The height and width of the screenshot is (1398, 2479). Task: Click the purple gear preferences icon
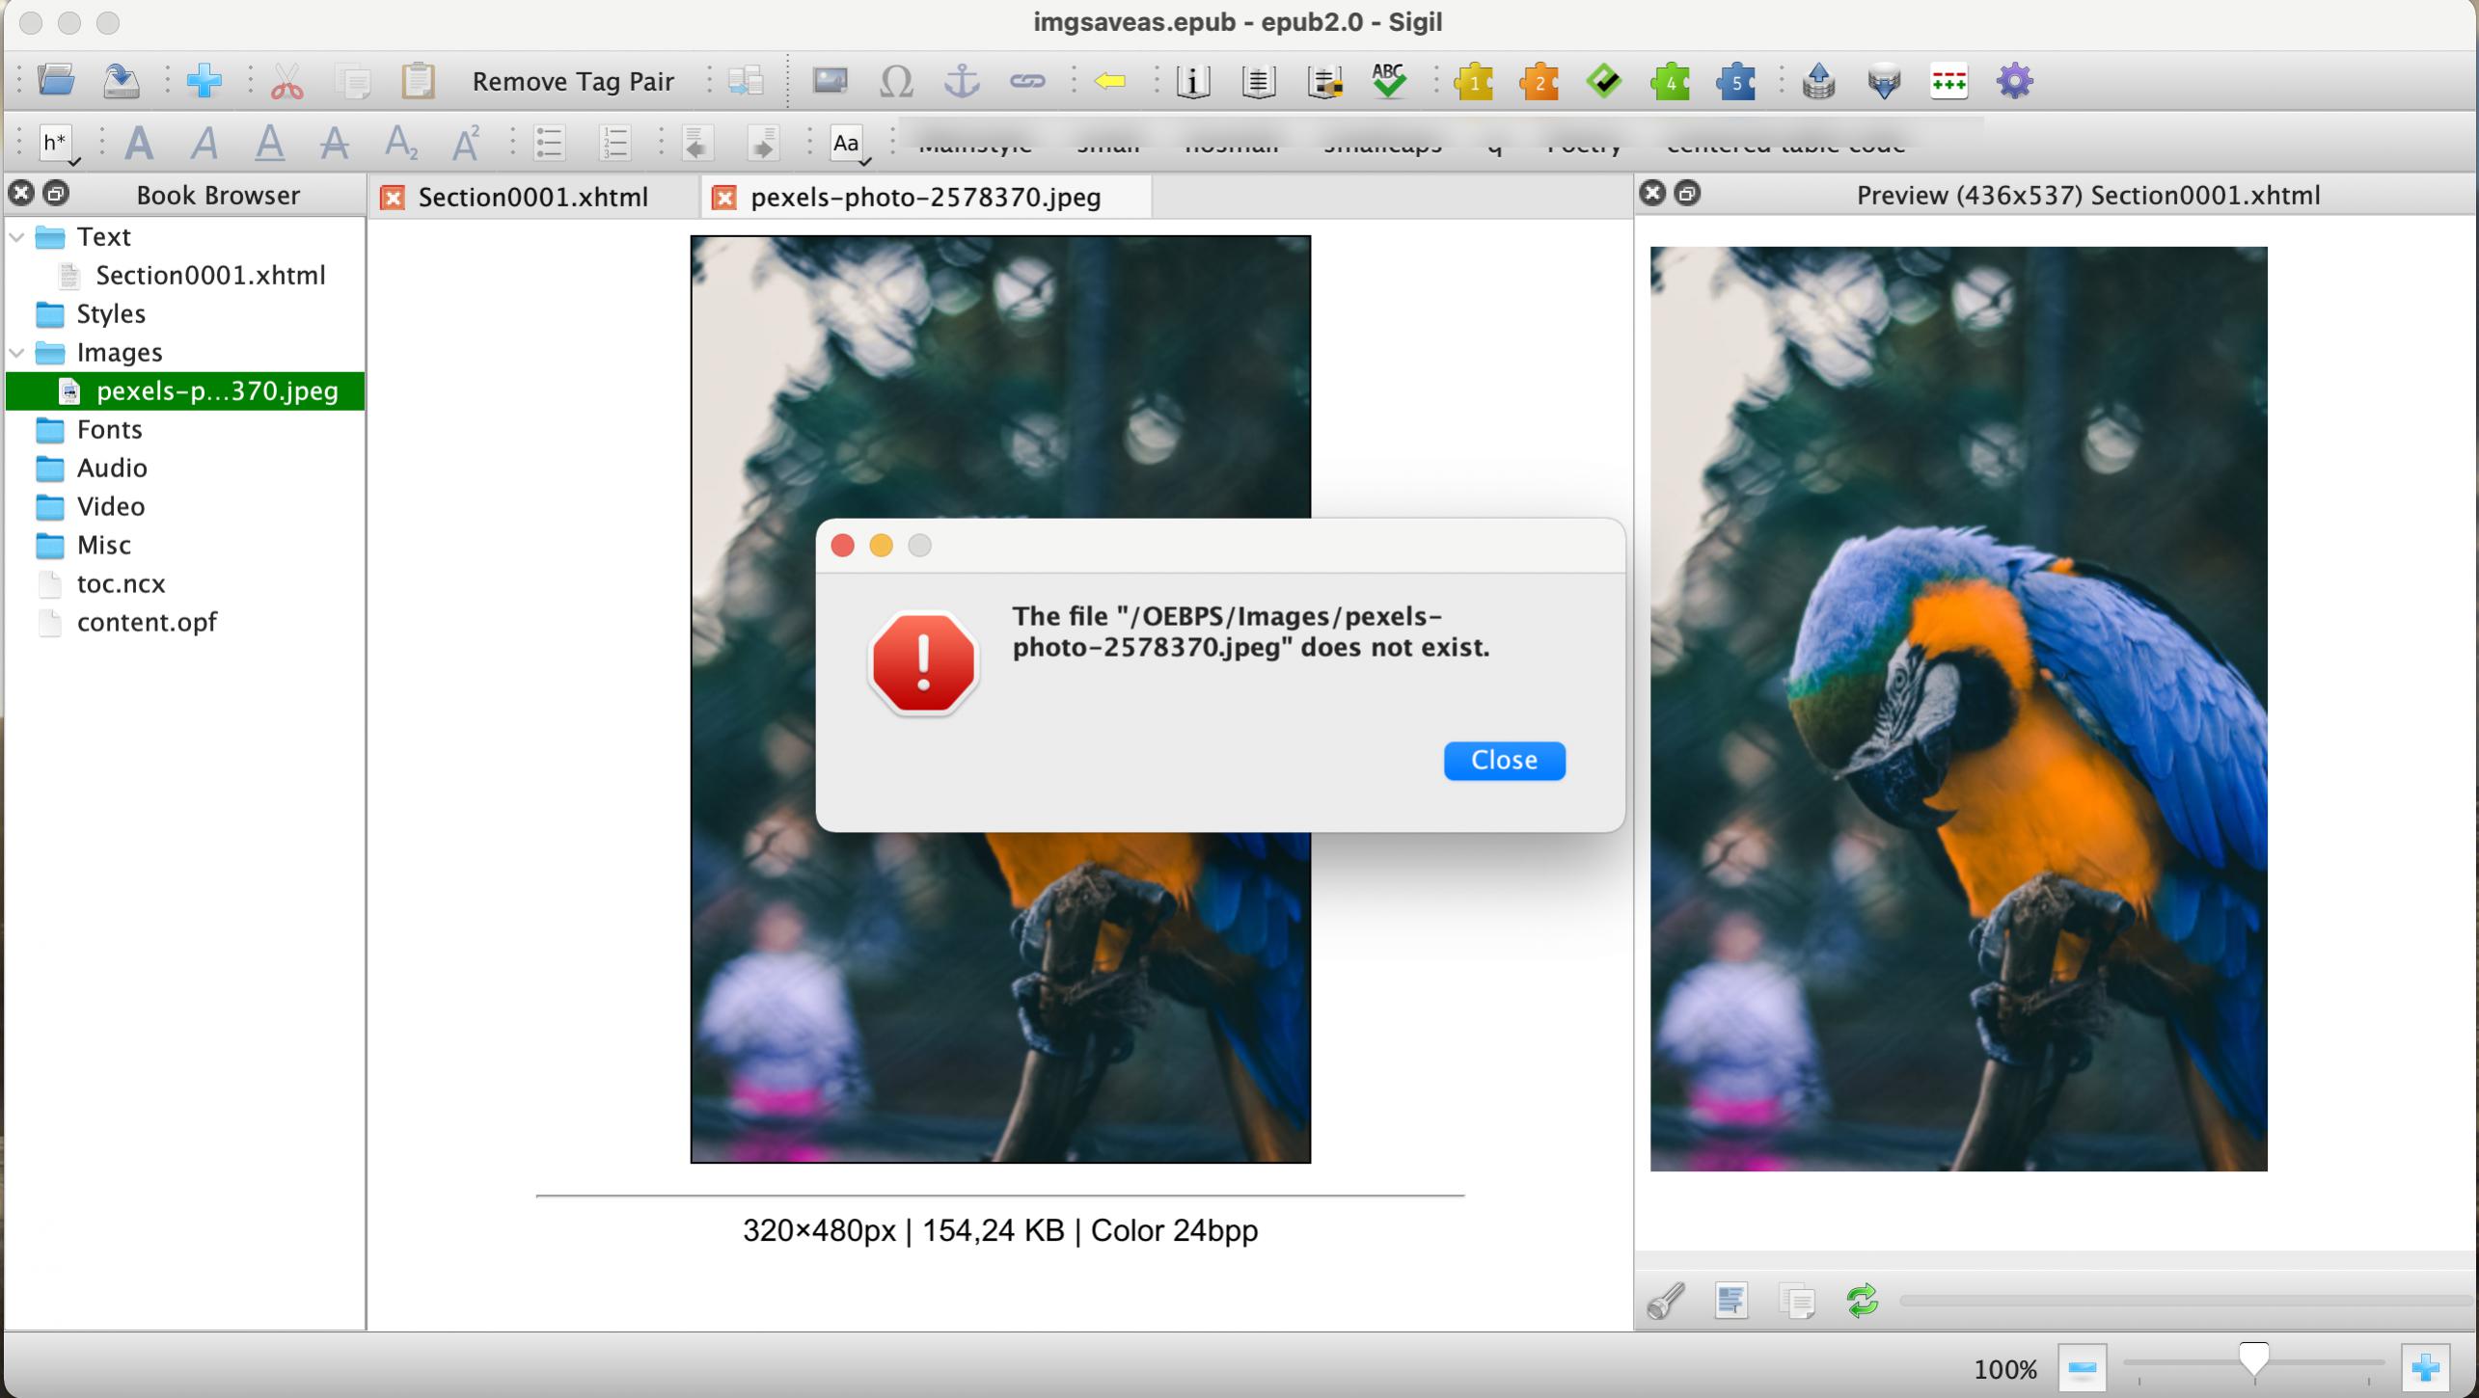coord(2014,82)
